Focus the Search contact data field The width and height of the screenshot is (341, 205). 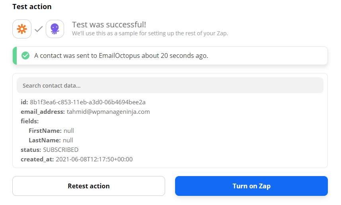click(170, 85)
